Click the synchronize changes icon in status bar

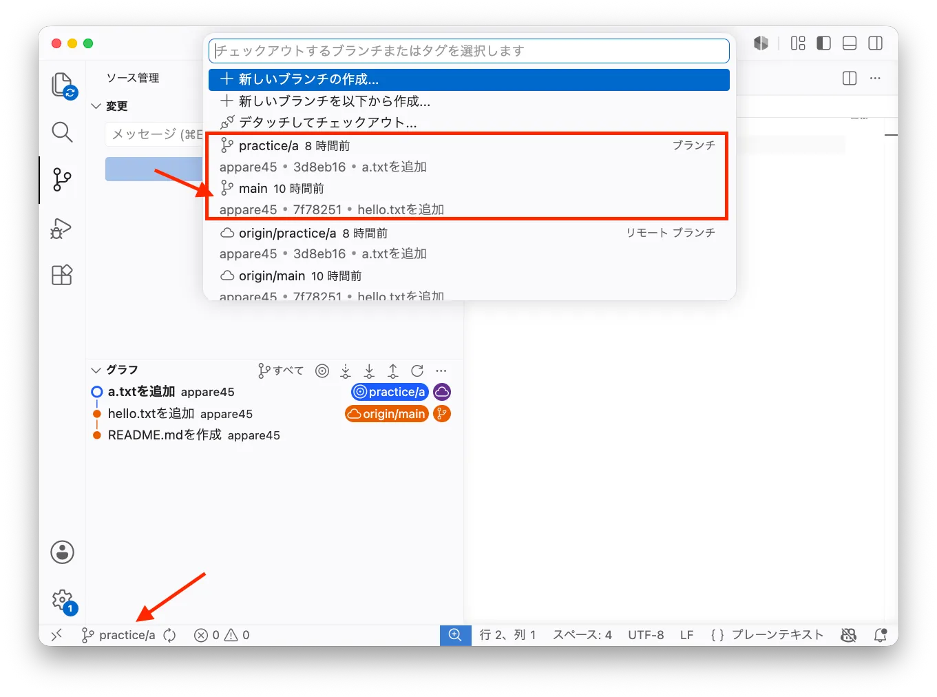point(170,635)
